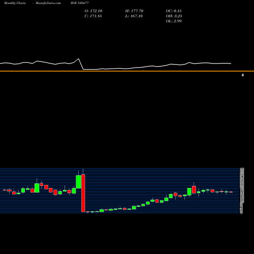Click the high value 'H: 177.70'

coord(134,11)
